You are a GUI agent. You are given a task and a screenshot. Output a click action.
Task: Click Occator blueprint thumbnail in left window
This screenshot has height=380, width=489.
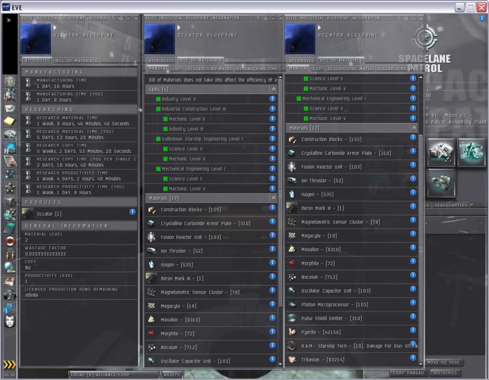click(36, 39)
